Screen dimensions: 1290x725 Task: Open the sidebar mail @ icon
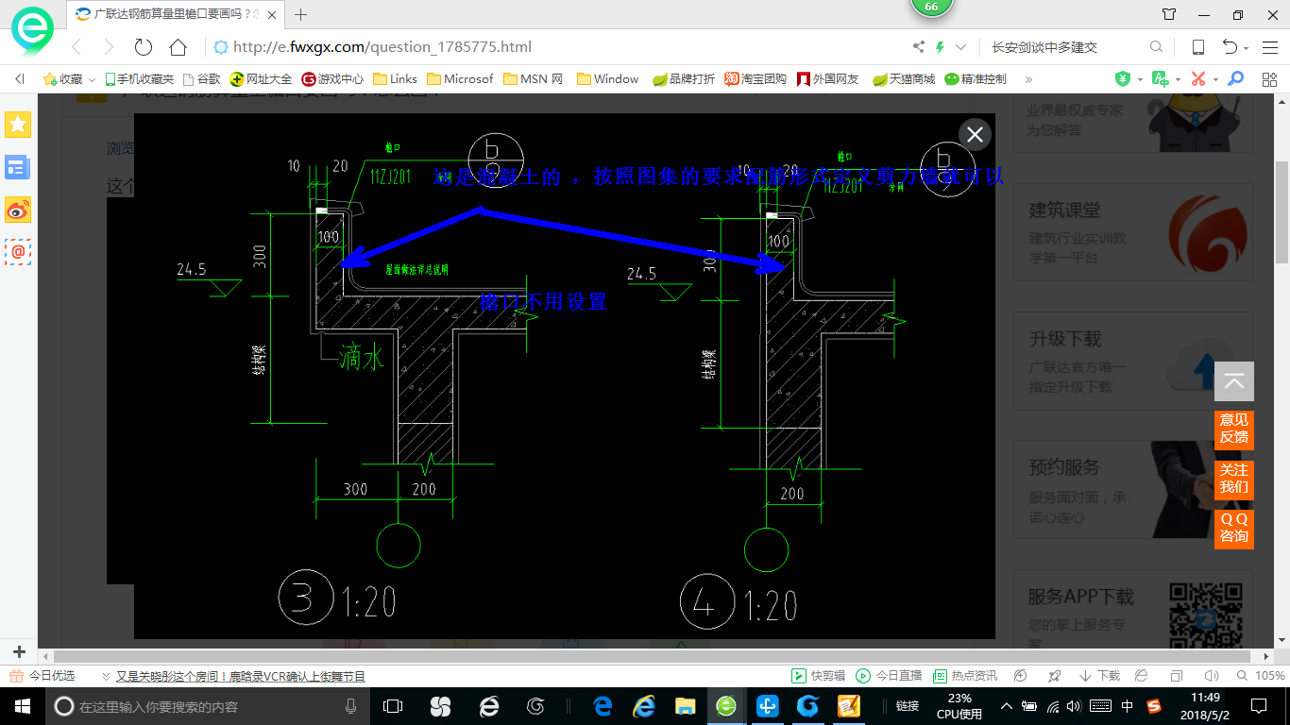pyautogui.click(x=18, y=252)
